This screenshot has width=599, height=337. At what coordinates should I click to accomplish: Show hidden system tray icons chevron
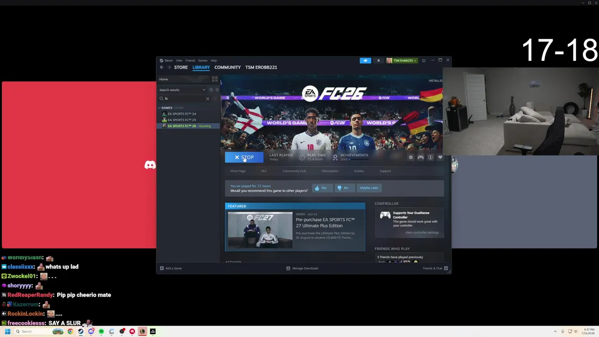click(x=555, y=331)
